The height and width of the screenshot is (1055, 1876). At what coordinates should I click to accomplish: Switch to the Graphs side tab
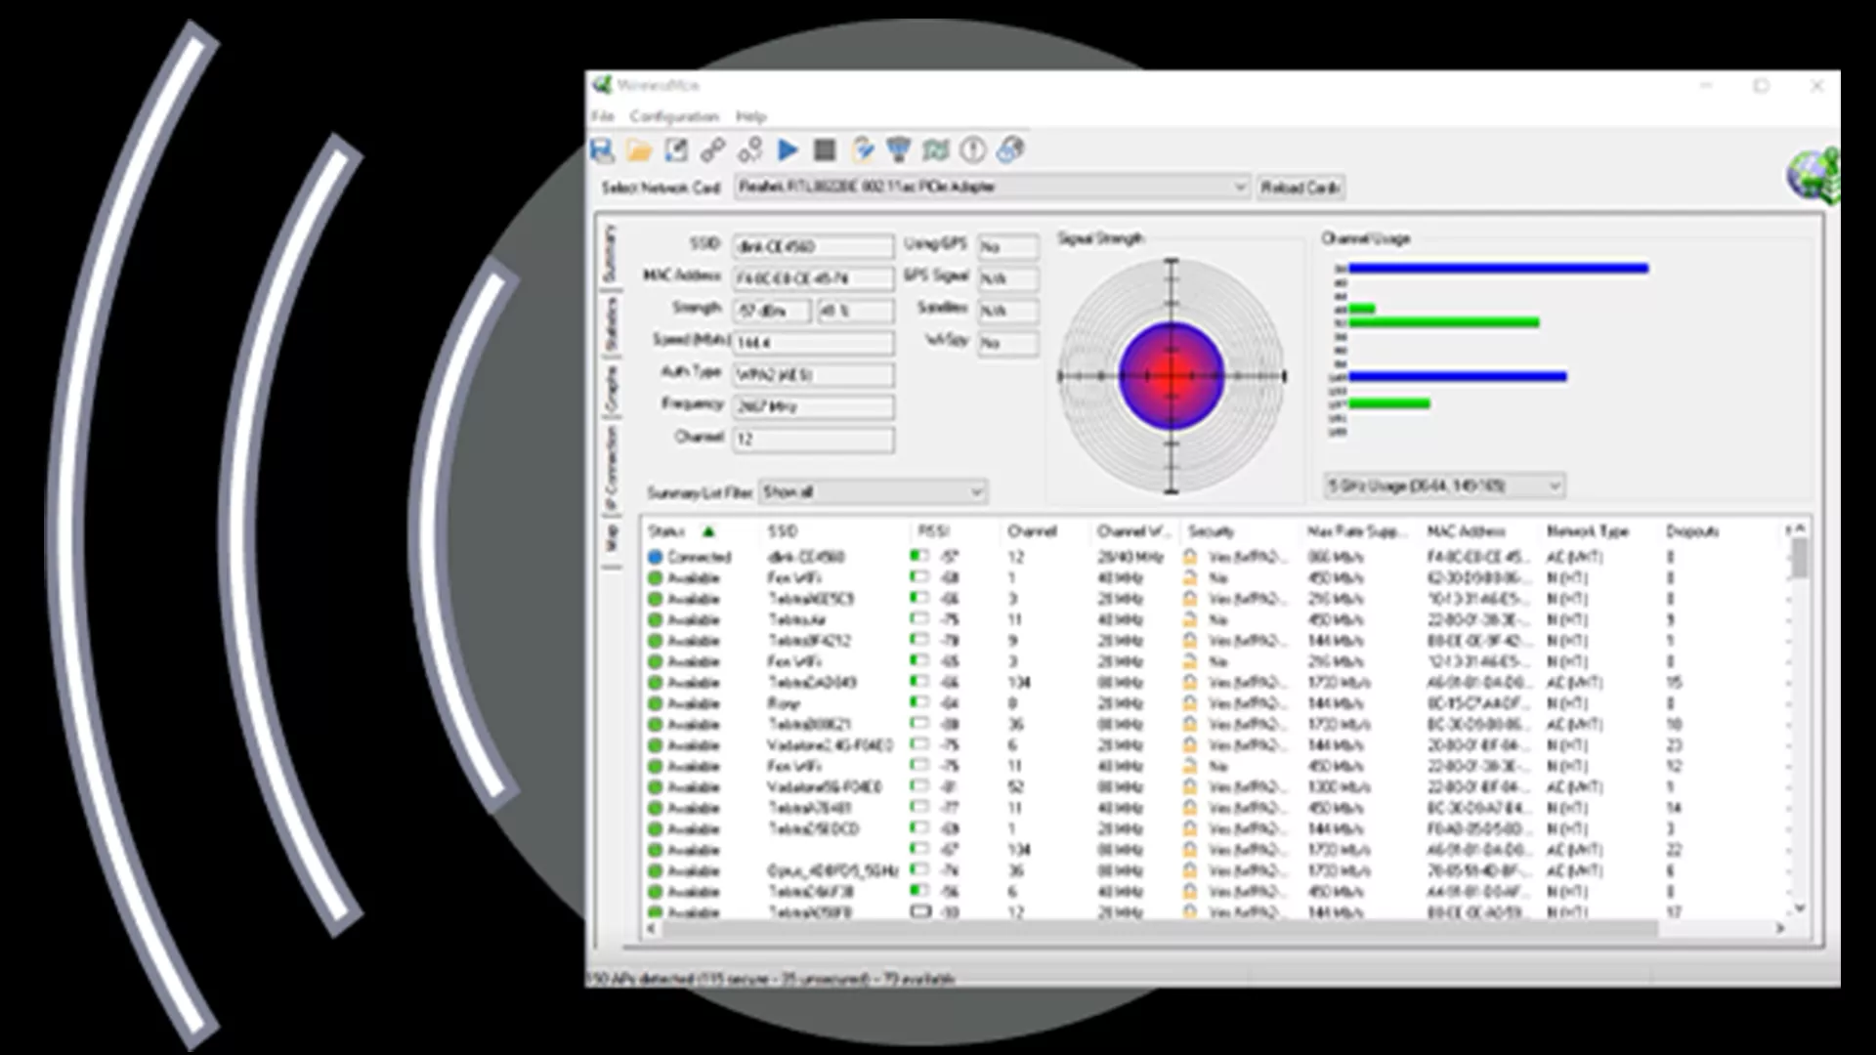pyautogui.click(x=611, y=389)
